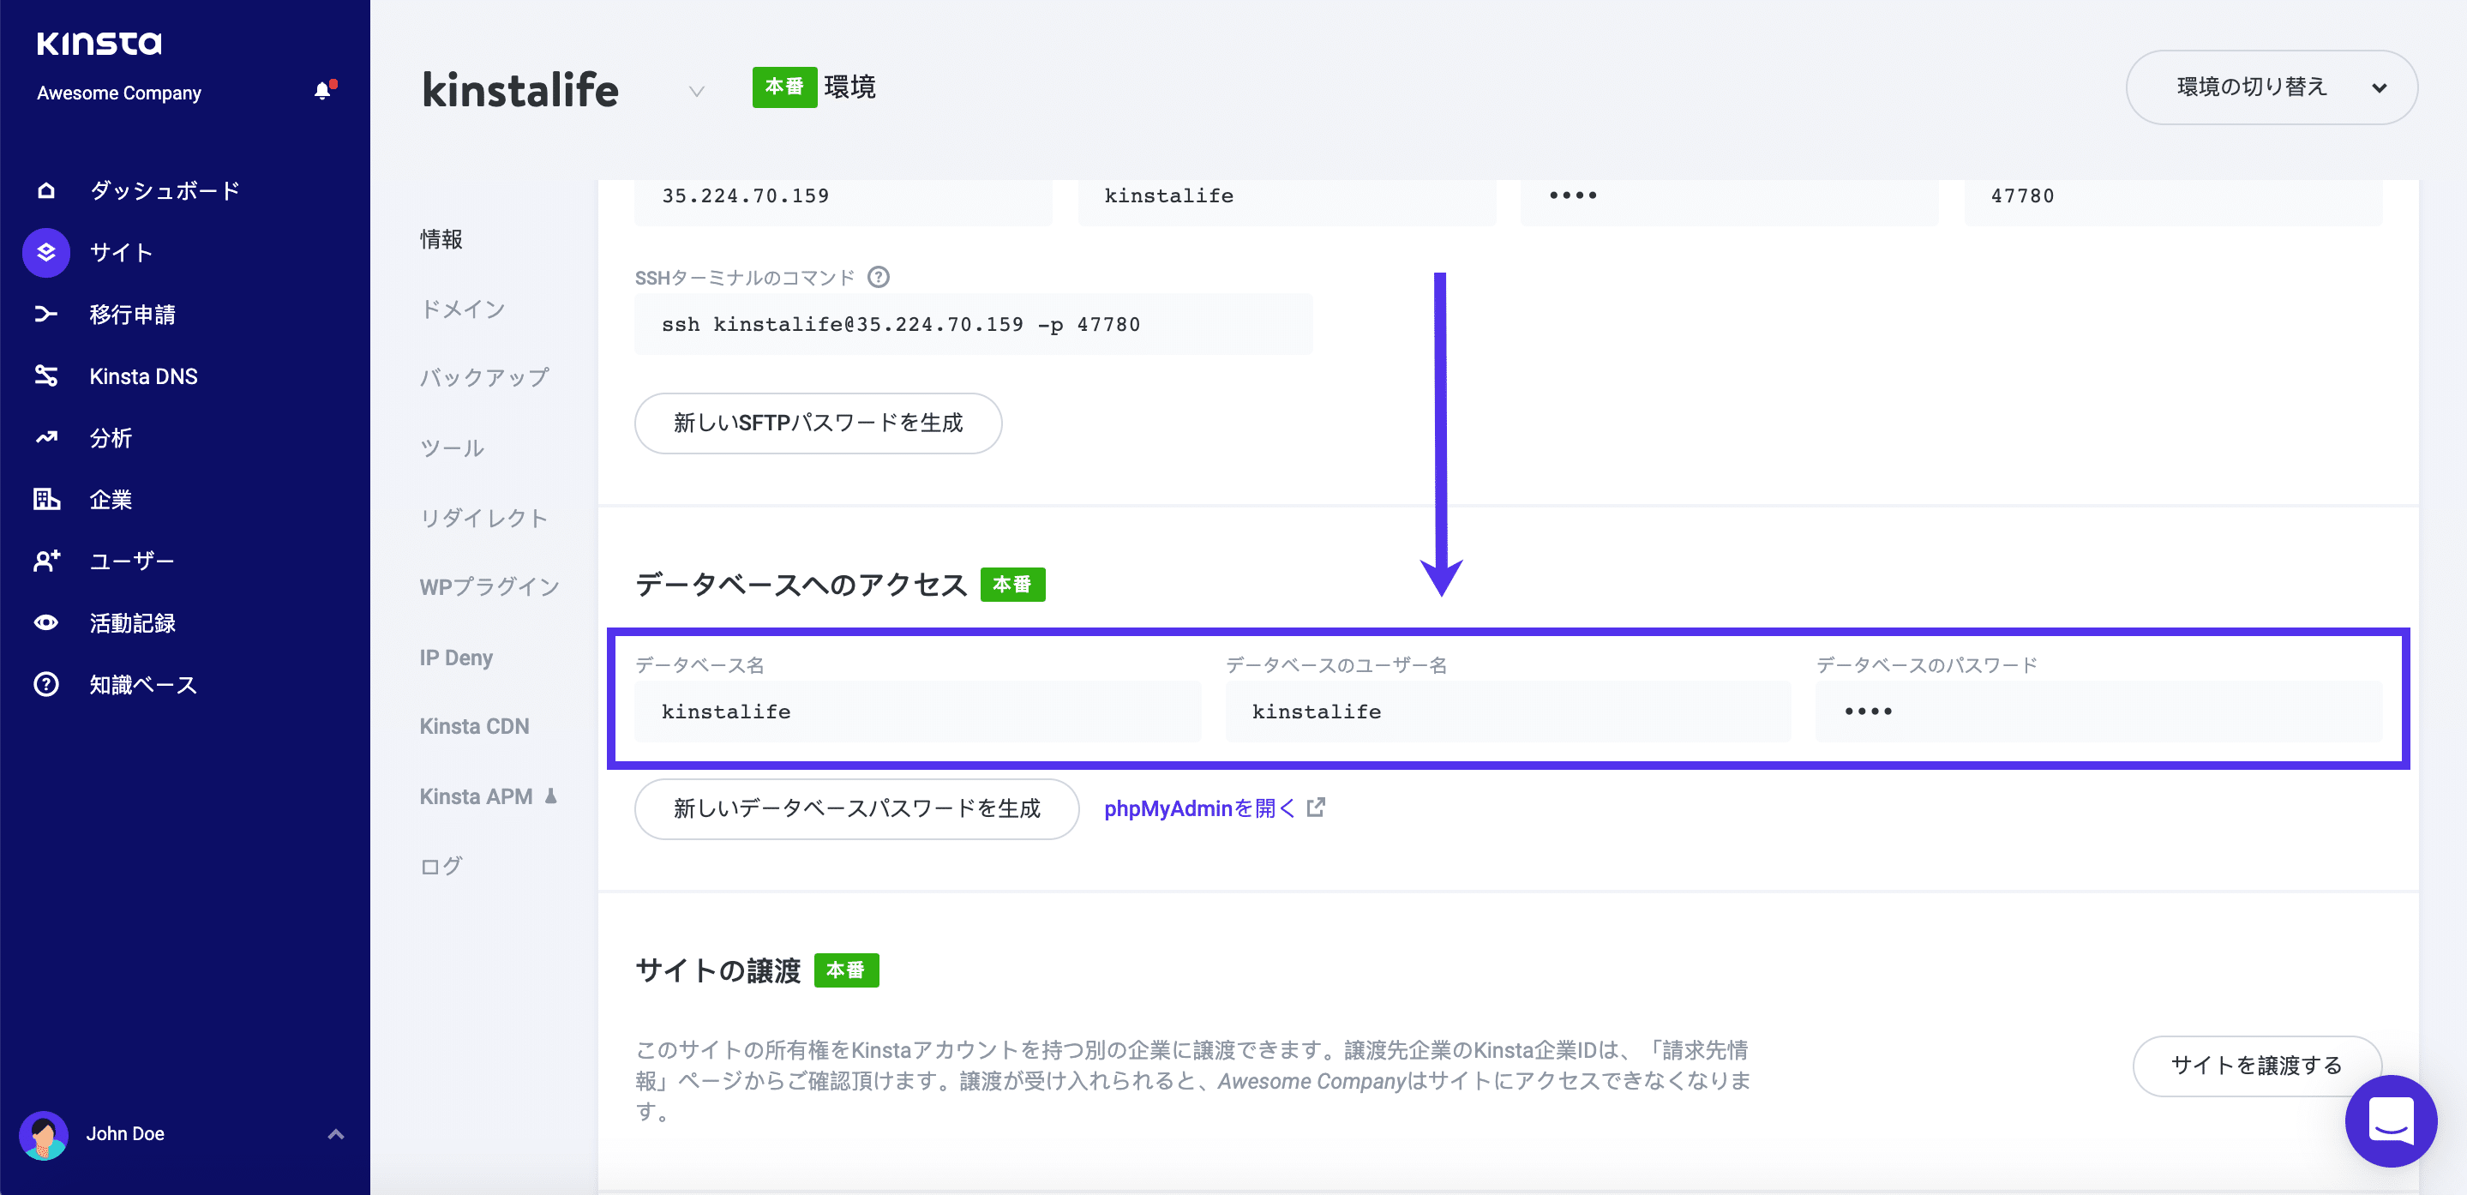Click the 移行申請 arrow icon
The height and width of the screenshot is (1195, 2467).
(x=46, y=314)
